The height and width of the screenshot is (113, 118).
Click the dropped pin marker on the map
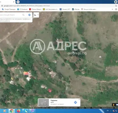100,57
